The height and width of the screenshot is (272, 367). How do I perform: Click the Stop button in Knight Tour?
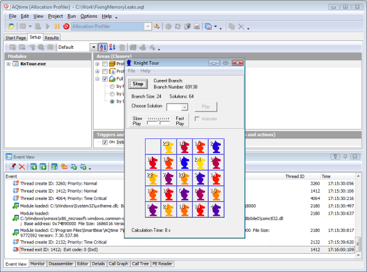click(x=138, y=84)
